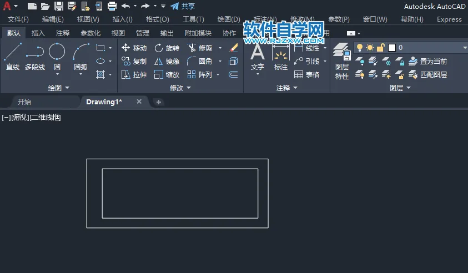468x273 pixels.
Task: Open the Trim dropdown arrow
Action: pyautogui.click(x=220, y=48)
